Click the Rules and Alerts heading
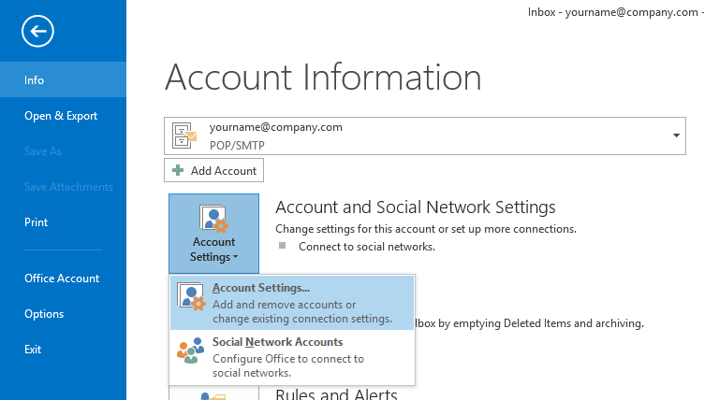704x400 pixels. pos(336,393)
